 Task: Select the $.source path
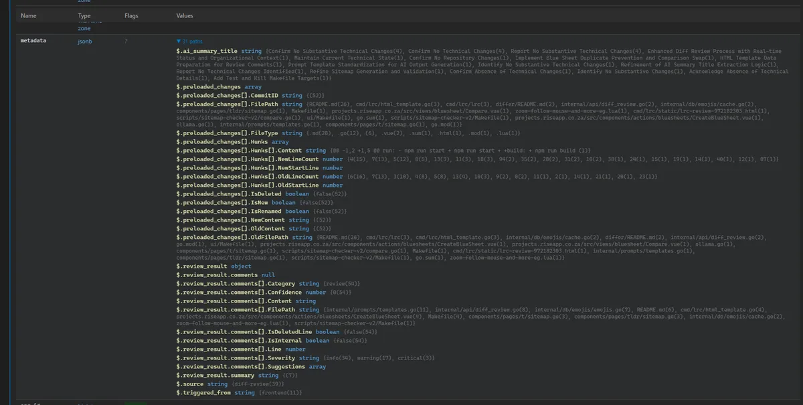[x=191, y=384]
